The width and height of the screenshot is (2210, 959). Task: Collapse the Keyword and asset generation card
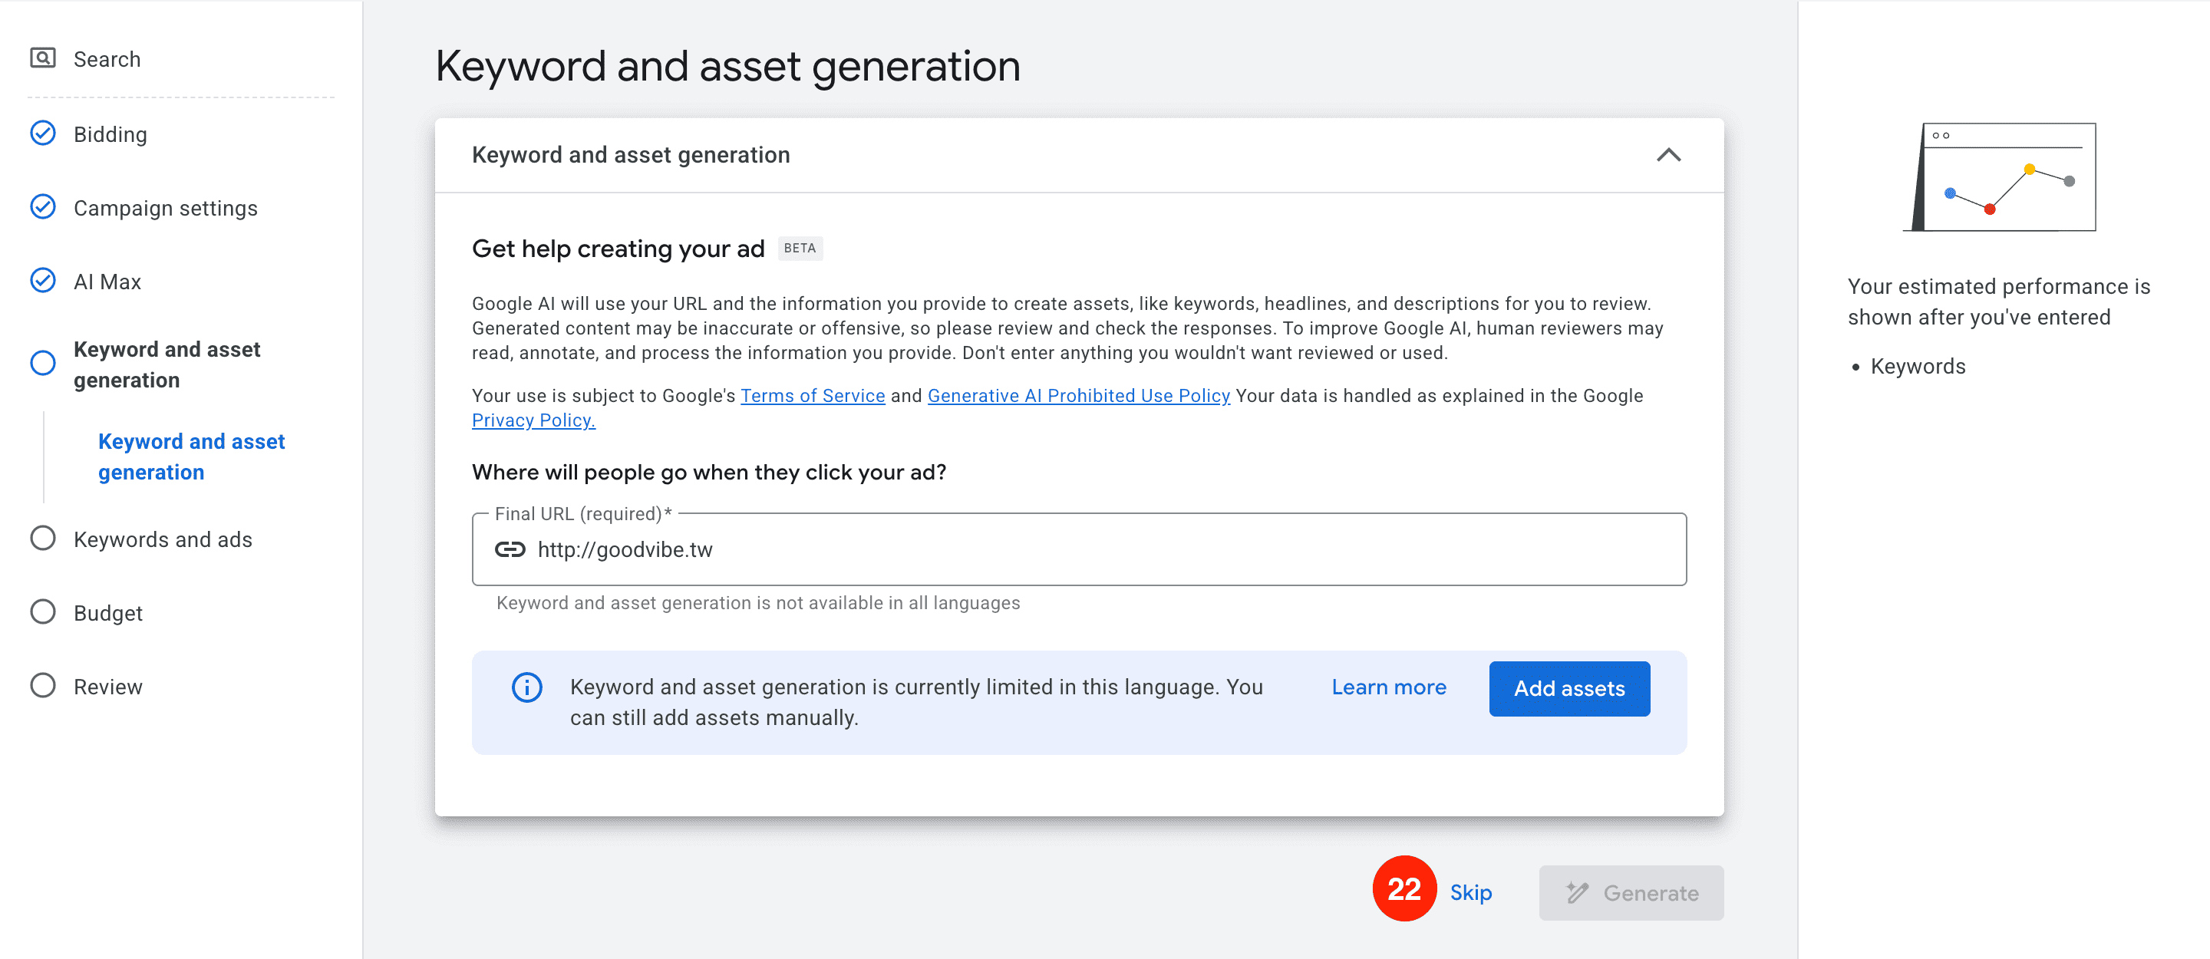[1669, 155]
